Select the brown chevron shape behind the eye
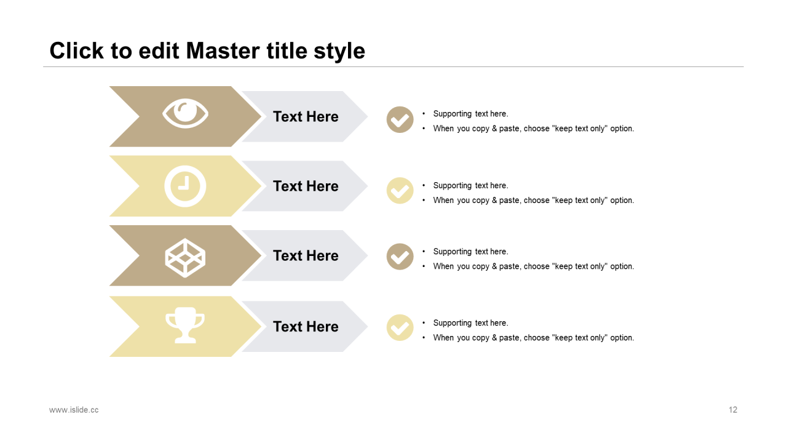 click(185, 116)
